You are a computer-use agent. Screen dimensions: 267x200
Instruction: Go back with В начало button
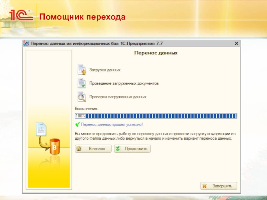(x=93, y=149)
